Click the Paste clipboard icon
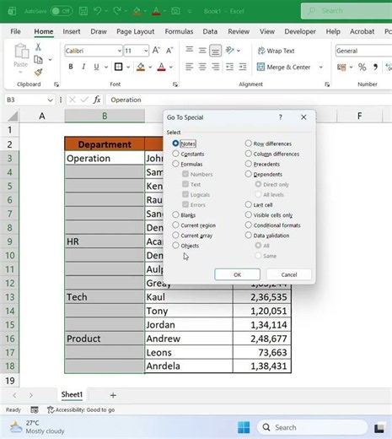 click(21, 51)
